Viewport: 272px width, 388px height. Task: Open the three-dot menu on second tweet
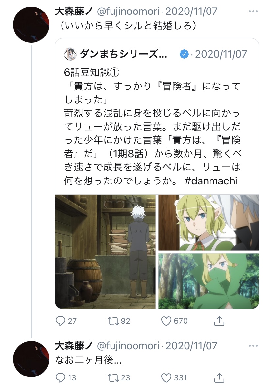[253, 346]
